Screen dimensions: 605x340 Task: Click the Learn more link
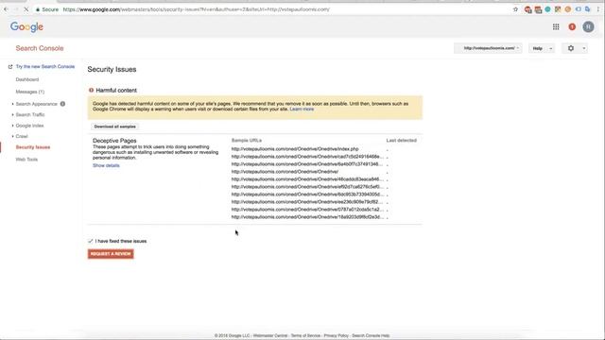[302, 110]
